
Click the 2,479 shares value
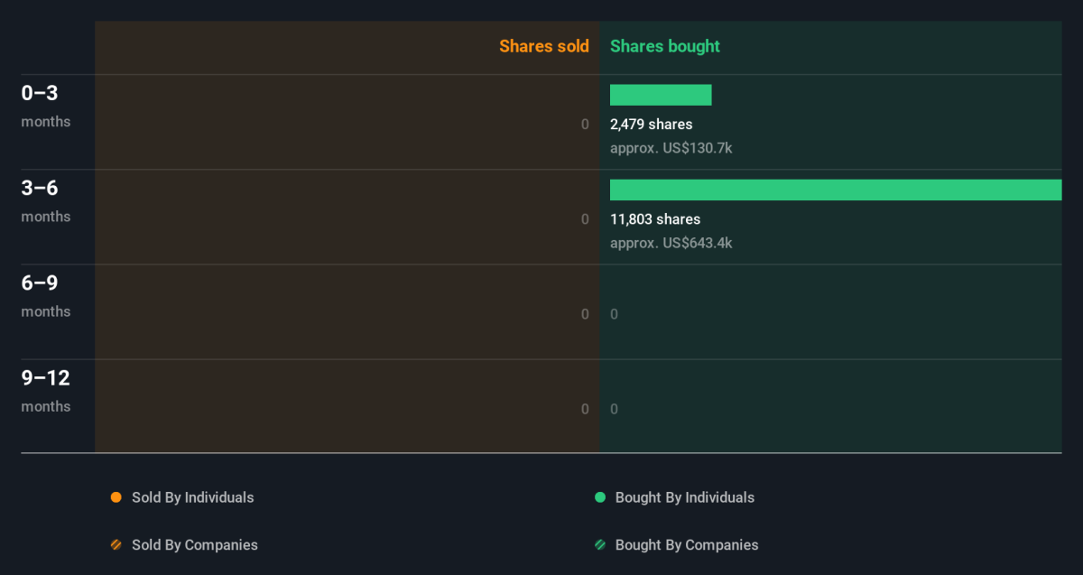(x=652, y=125)
